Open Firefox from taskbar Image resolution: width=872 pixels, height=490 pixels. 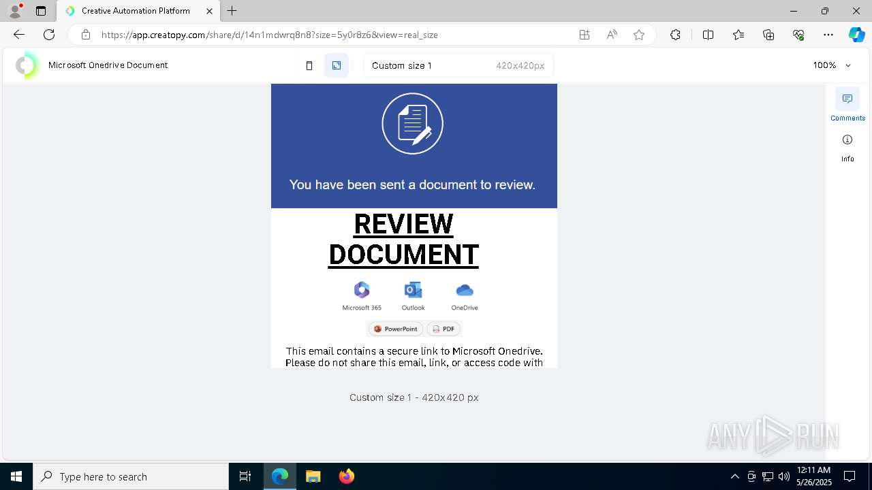click(x=347, y=476)
